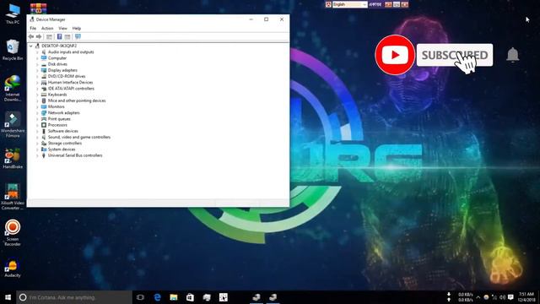Image resolution: width=540 pixels, height=304 pixels.
Task: Open File Explorer from the taskbar
Action: 174,297
